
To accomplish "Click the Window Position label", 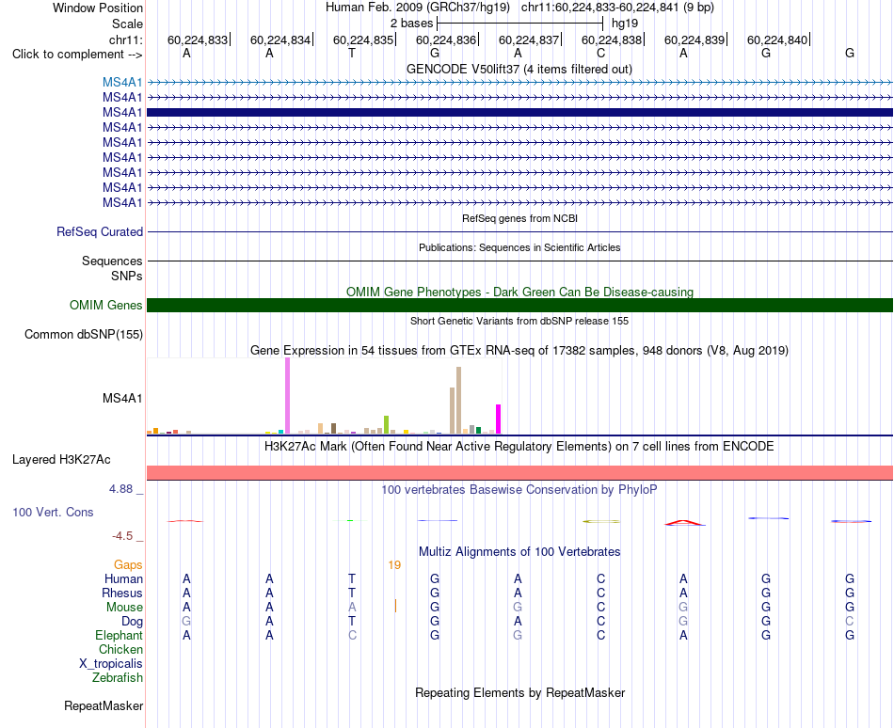I will [98, 8].
